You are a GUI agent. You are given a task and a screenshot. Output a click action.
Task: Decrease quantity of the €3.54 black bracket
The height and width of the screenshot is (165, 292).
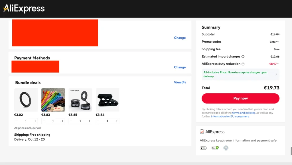(98, 121)
